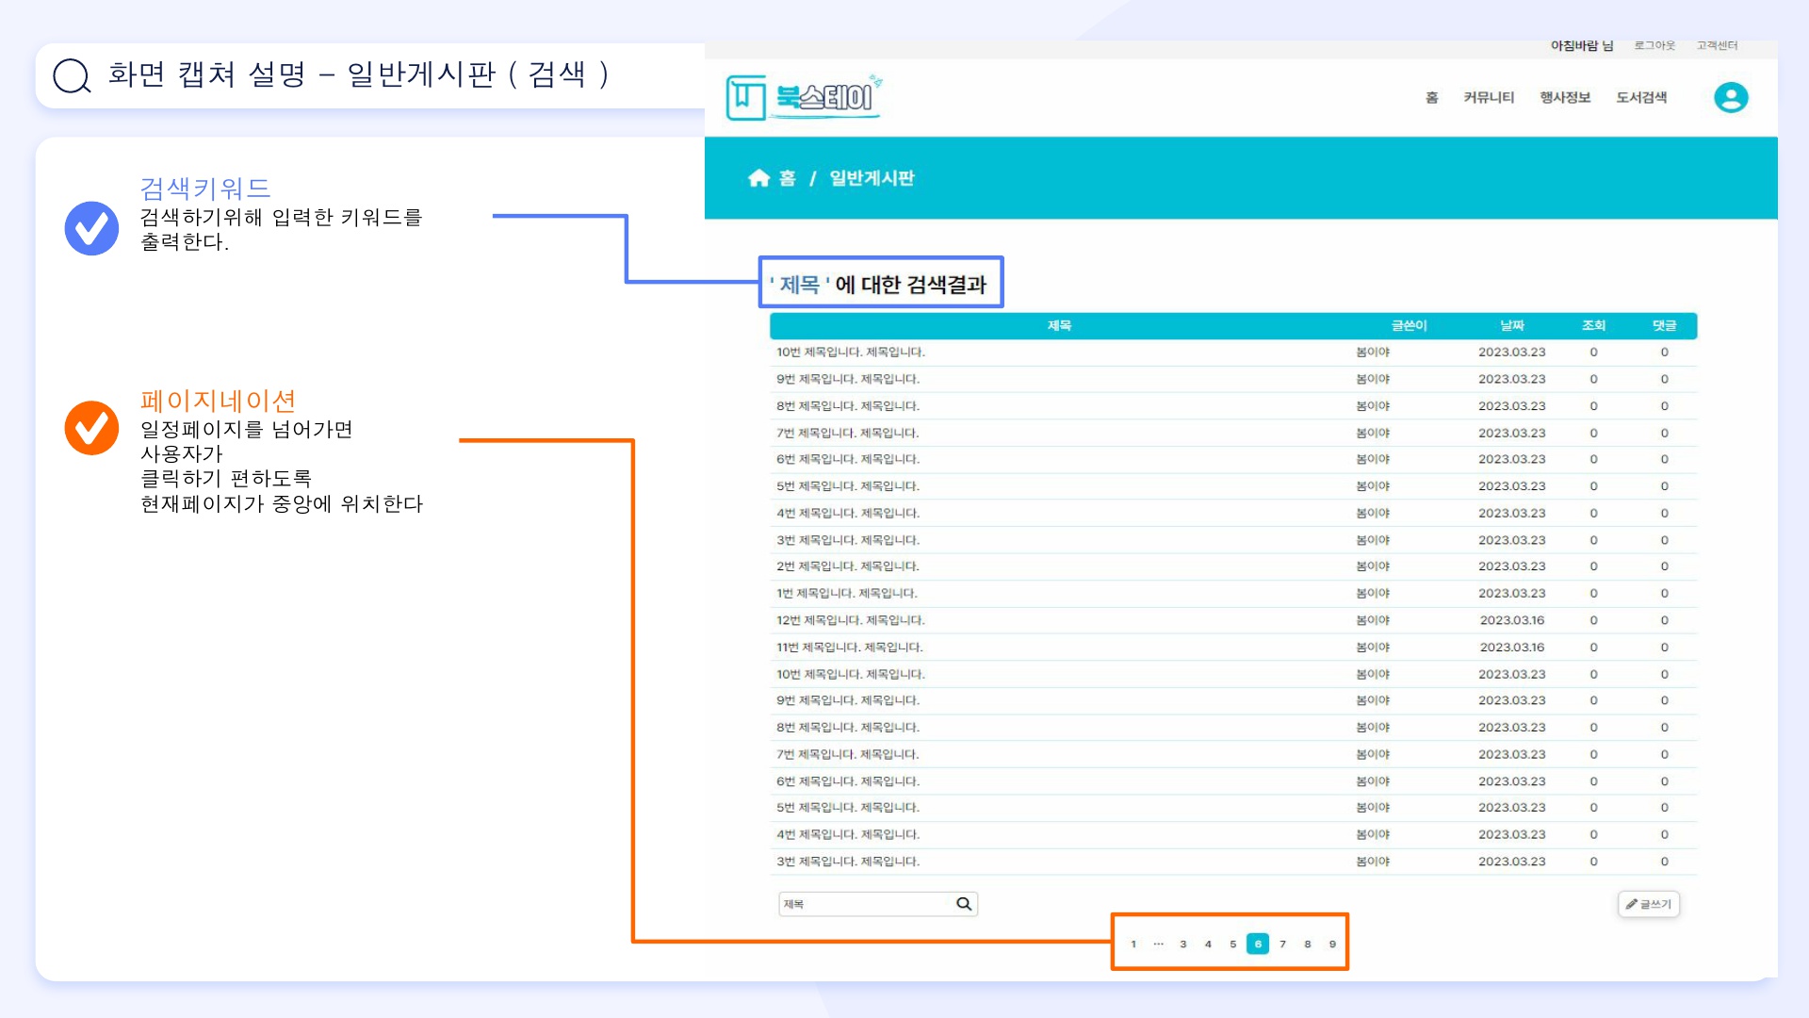
Task: Click the home icon in breadcrumb
Action: click(x=758, y=178)
